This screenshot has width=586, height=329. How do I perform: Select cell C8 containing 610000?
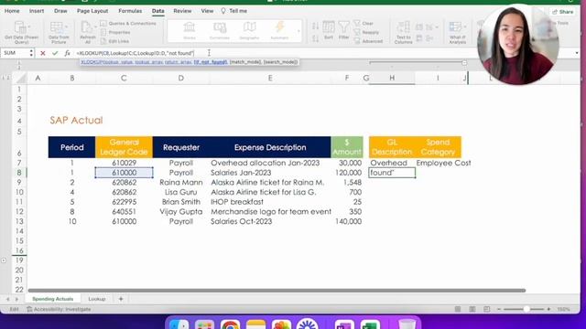(x=125, y=173)
